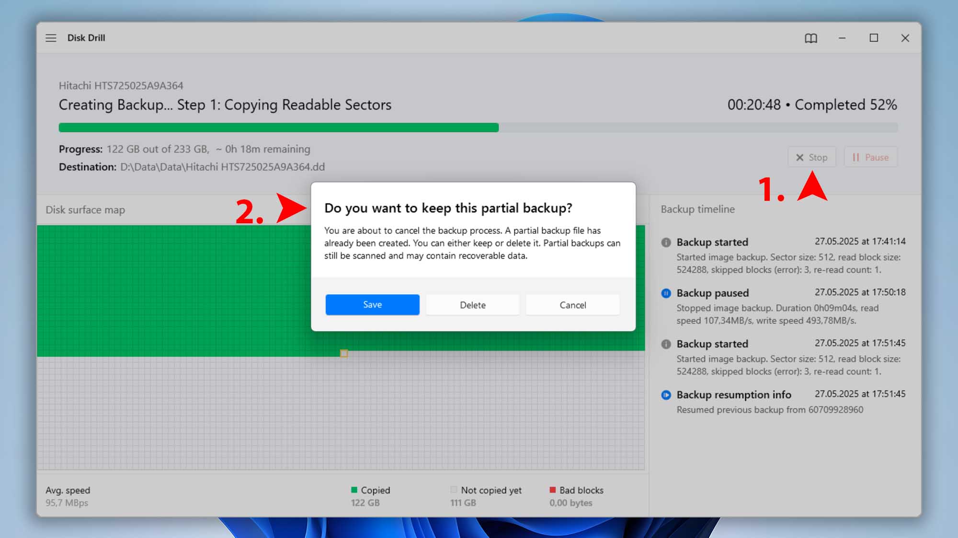The image size is (958, 538).
Task: Click the 27.05.2025 at 17:41:14 timestamp
Action: coord(860,242)
